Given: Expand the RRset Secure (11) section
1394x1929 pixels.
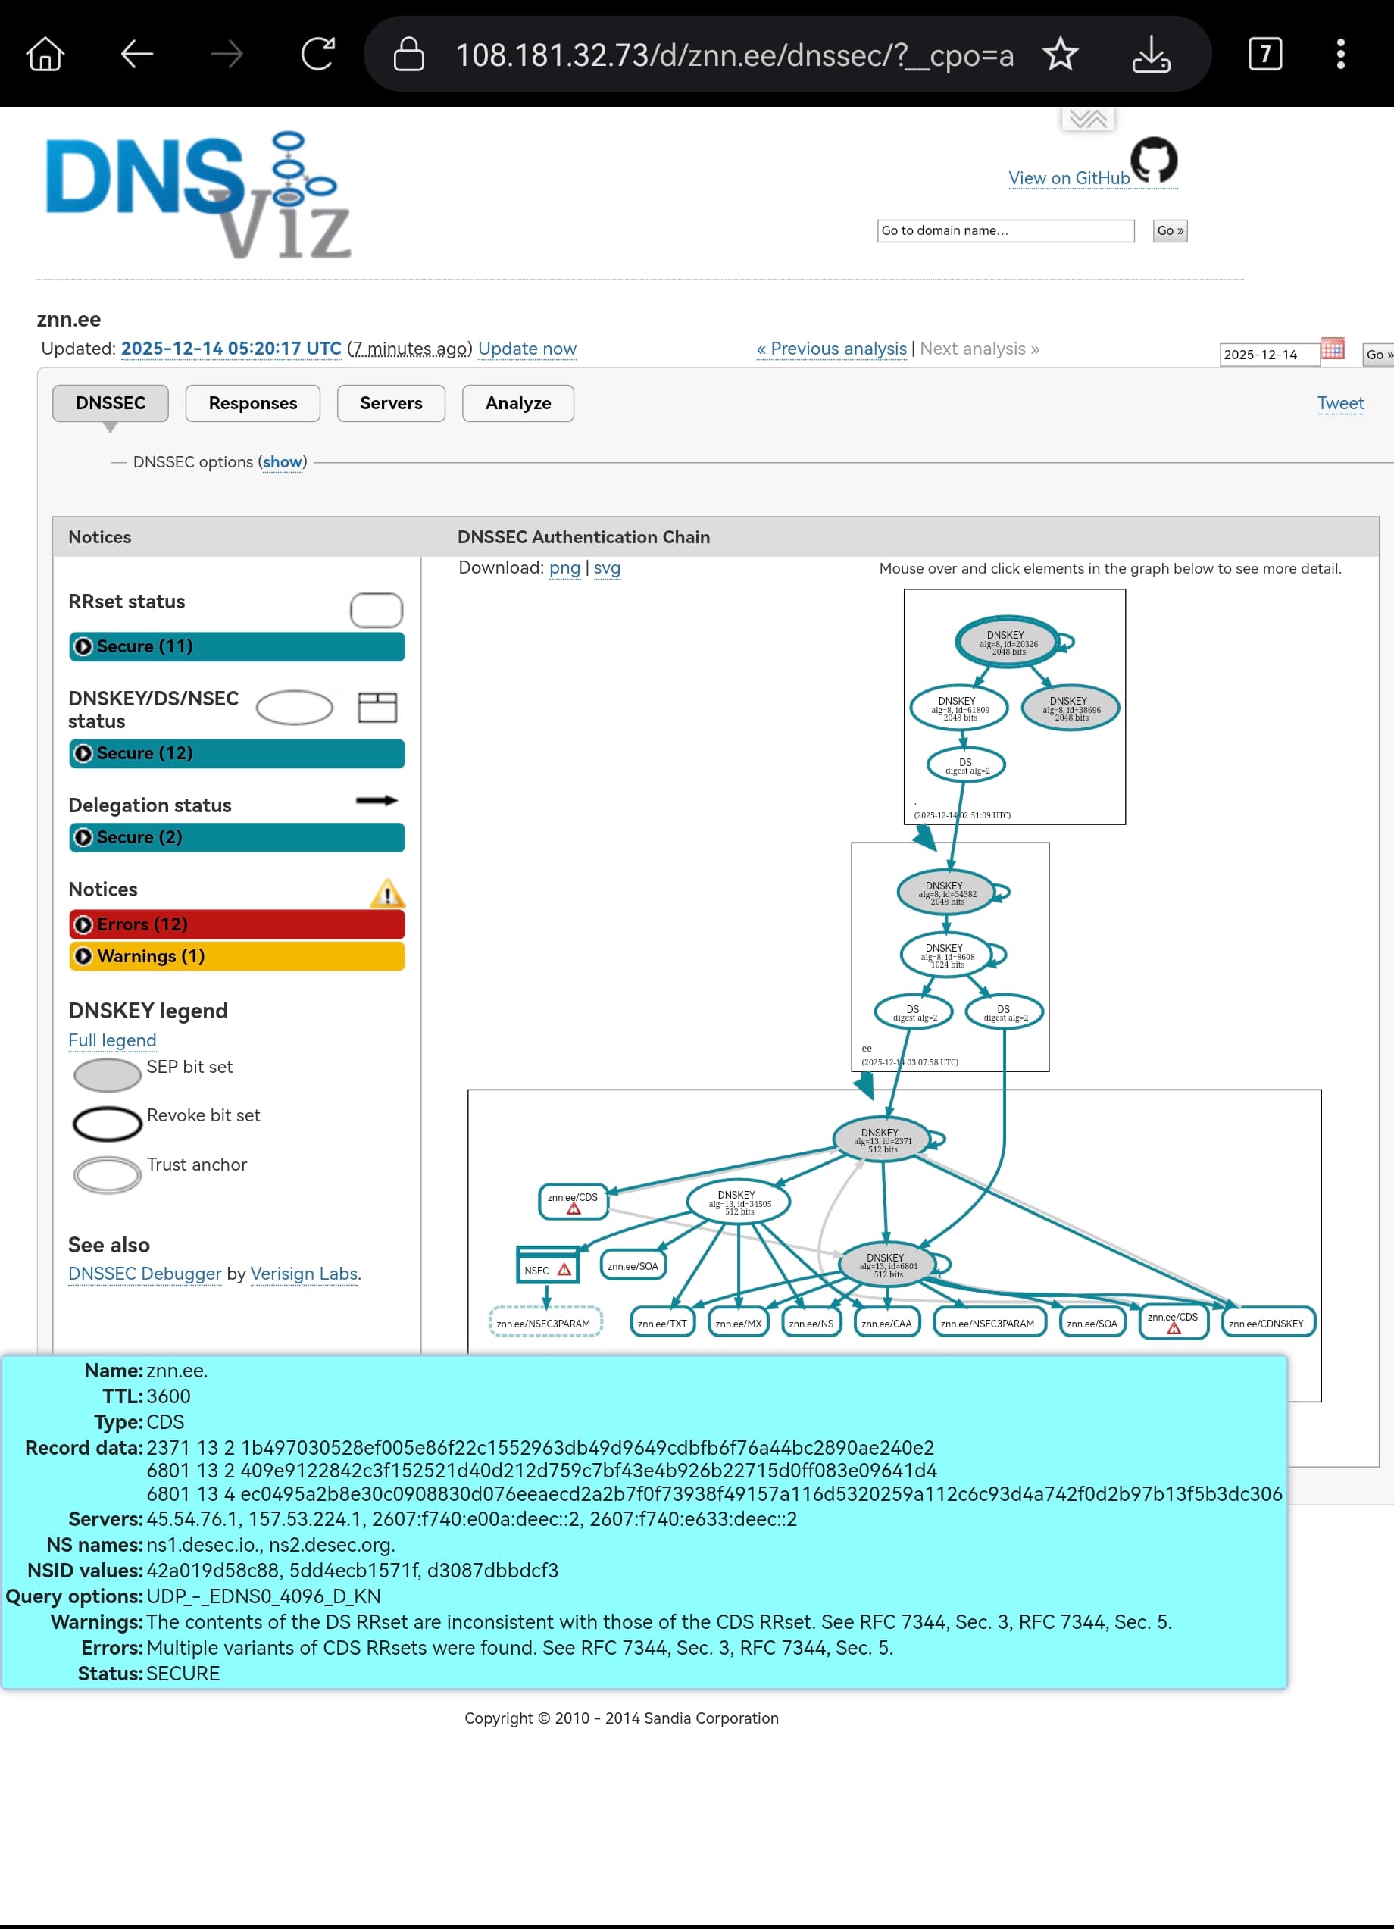Looking at the screenshot, I should [x=236, y=646].
